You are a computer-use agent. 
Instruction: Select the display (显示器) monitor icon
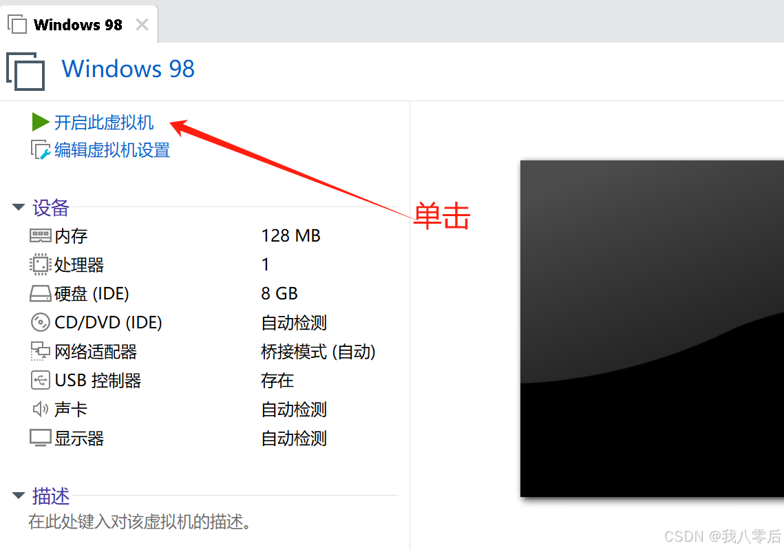40,438
